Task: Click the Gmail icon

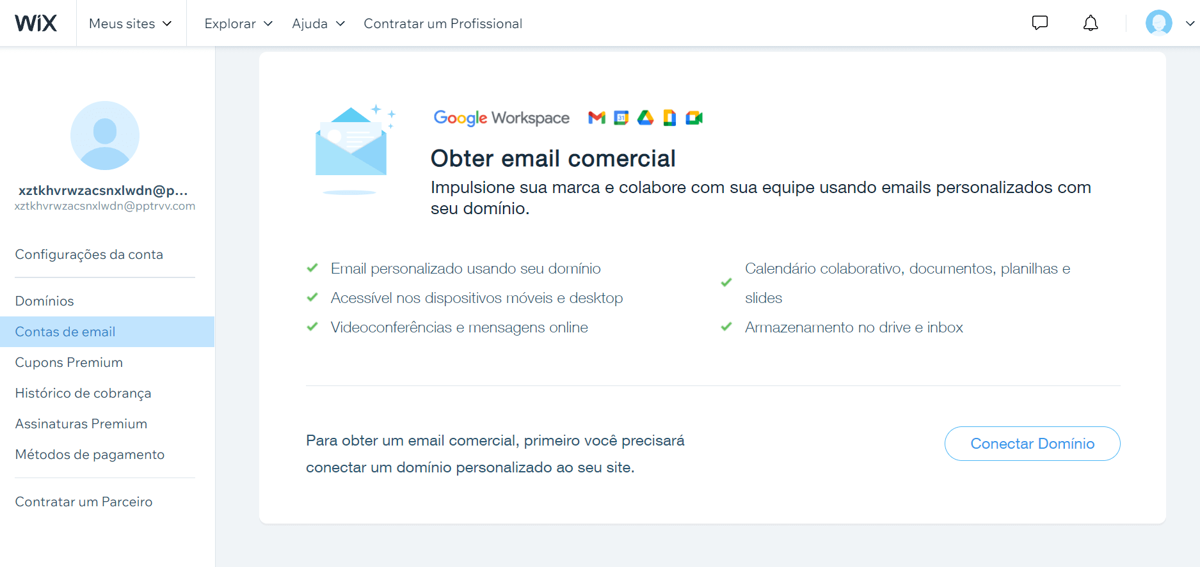Action: tap(597, 118)
